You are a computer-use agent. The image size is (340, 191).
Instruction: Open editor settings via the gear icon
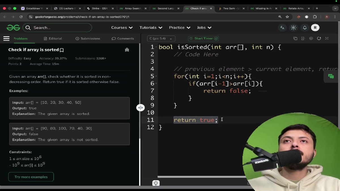(311, 38)
